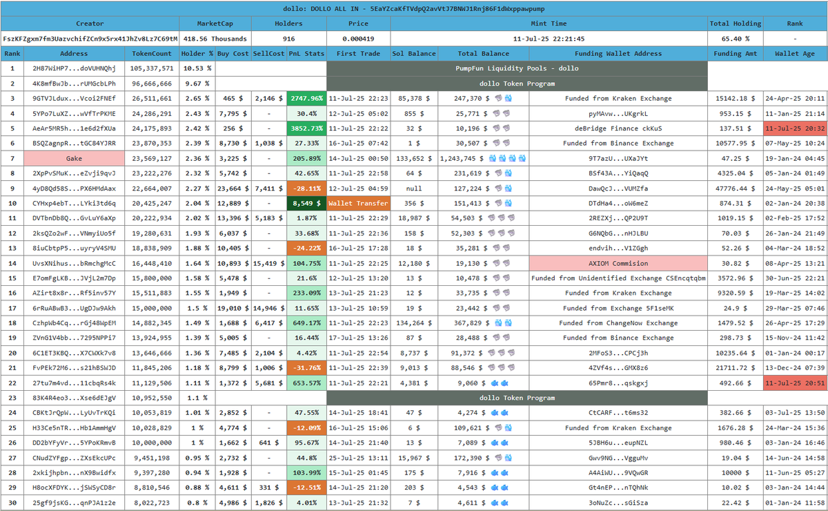Click the Buy Cost column header
Viewport: 828px width, 511px height.
[x=233, y=53]
